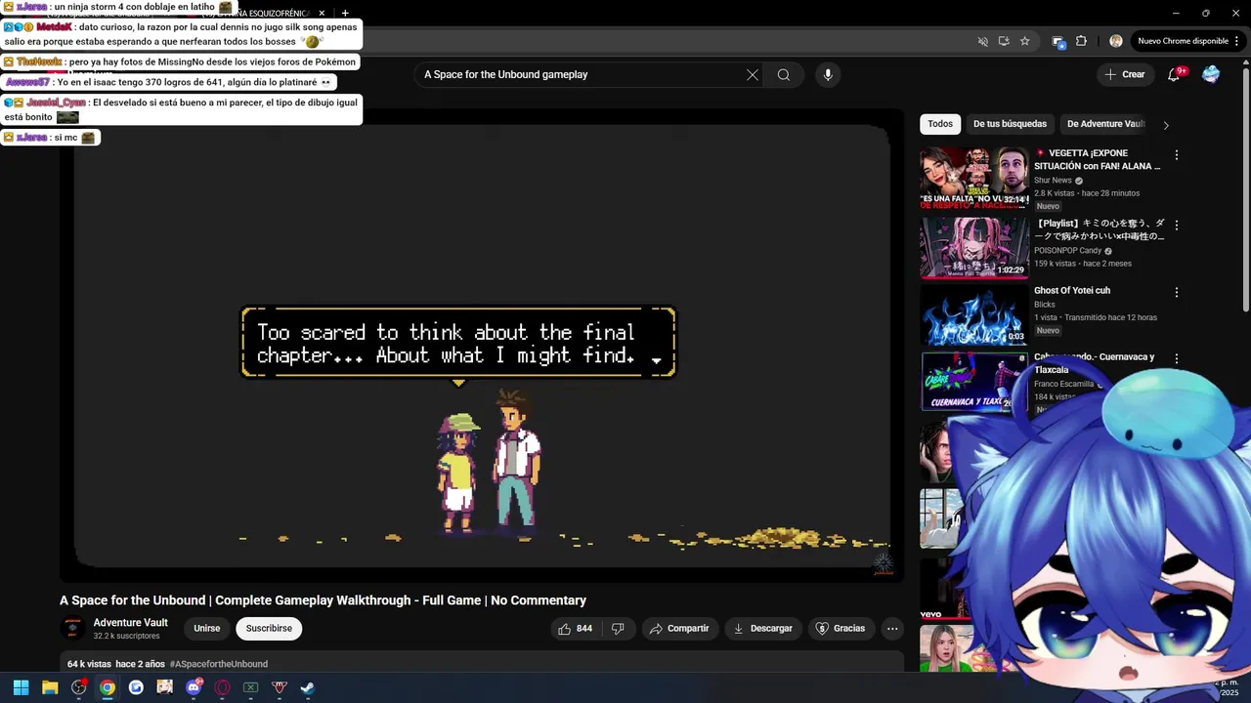This screenshot has height=703, width=1251.
Task: Click the Compartir share button
Action: click(x=679, y=629)
